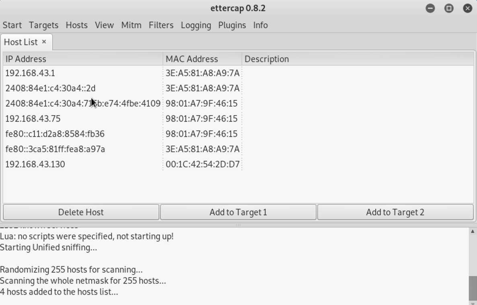Click Add to Target 2 button
This screenshot has width=477, height=305.
tap(395, 212)
